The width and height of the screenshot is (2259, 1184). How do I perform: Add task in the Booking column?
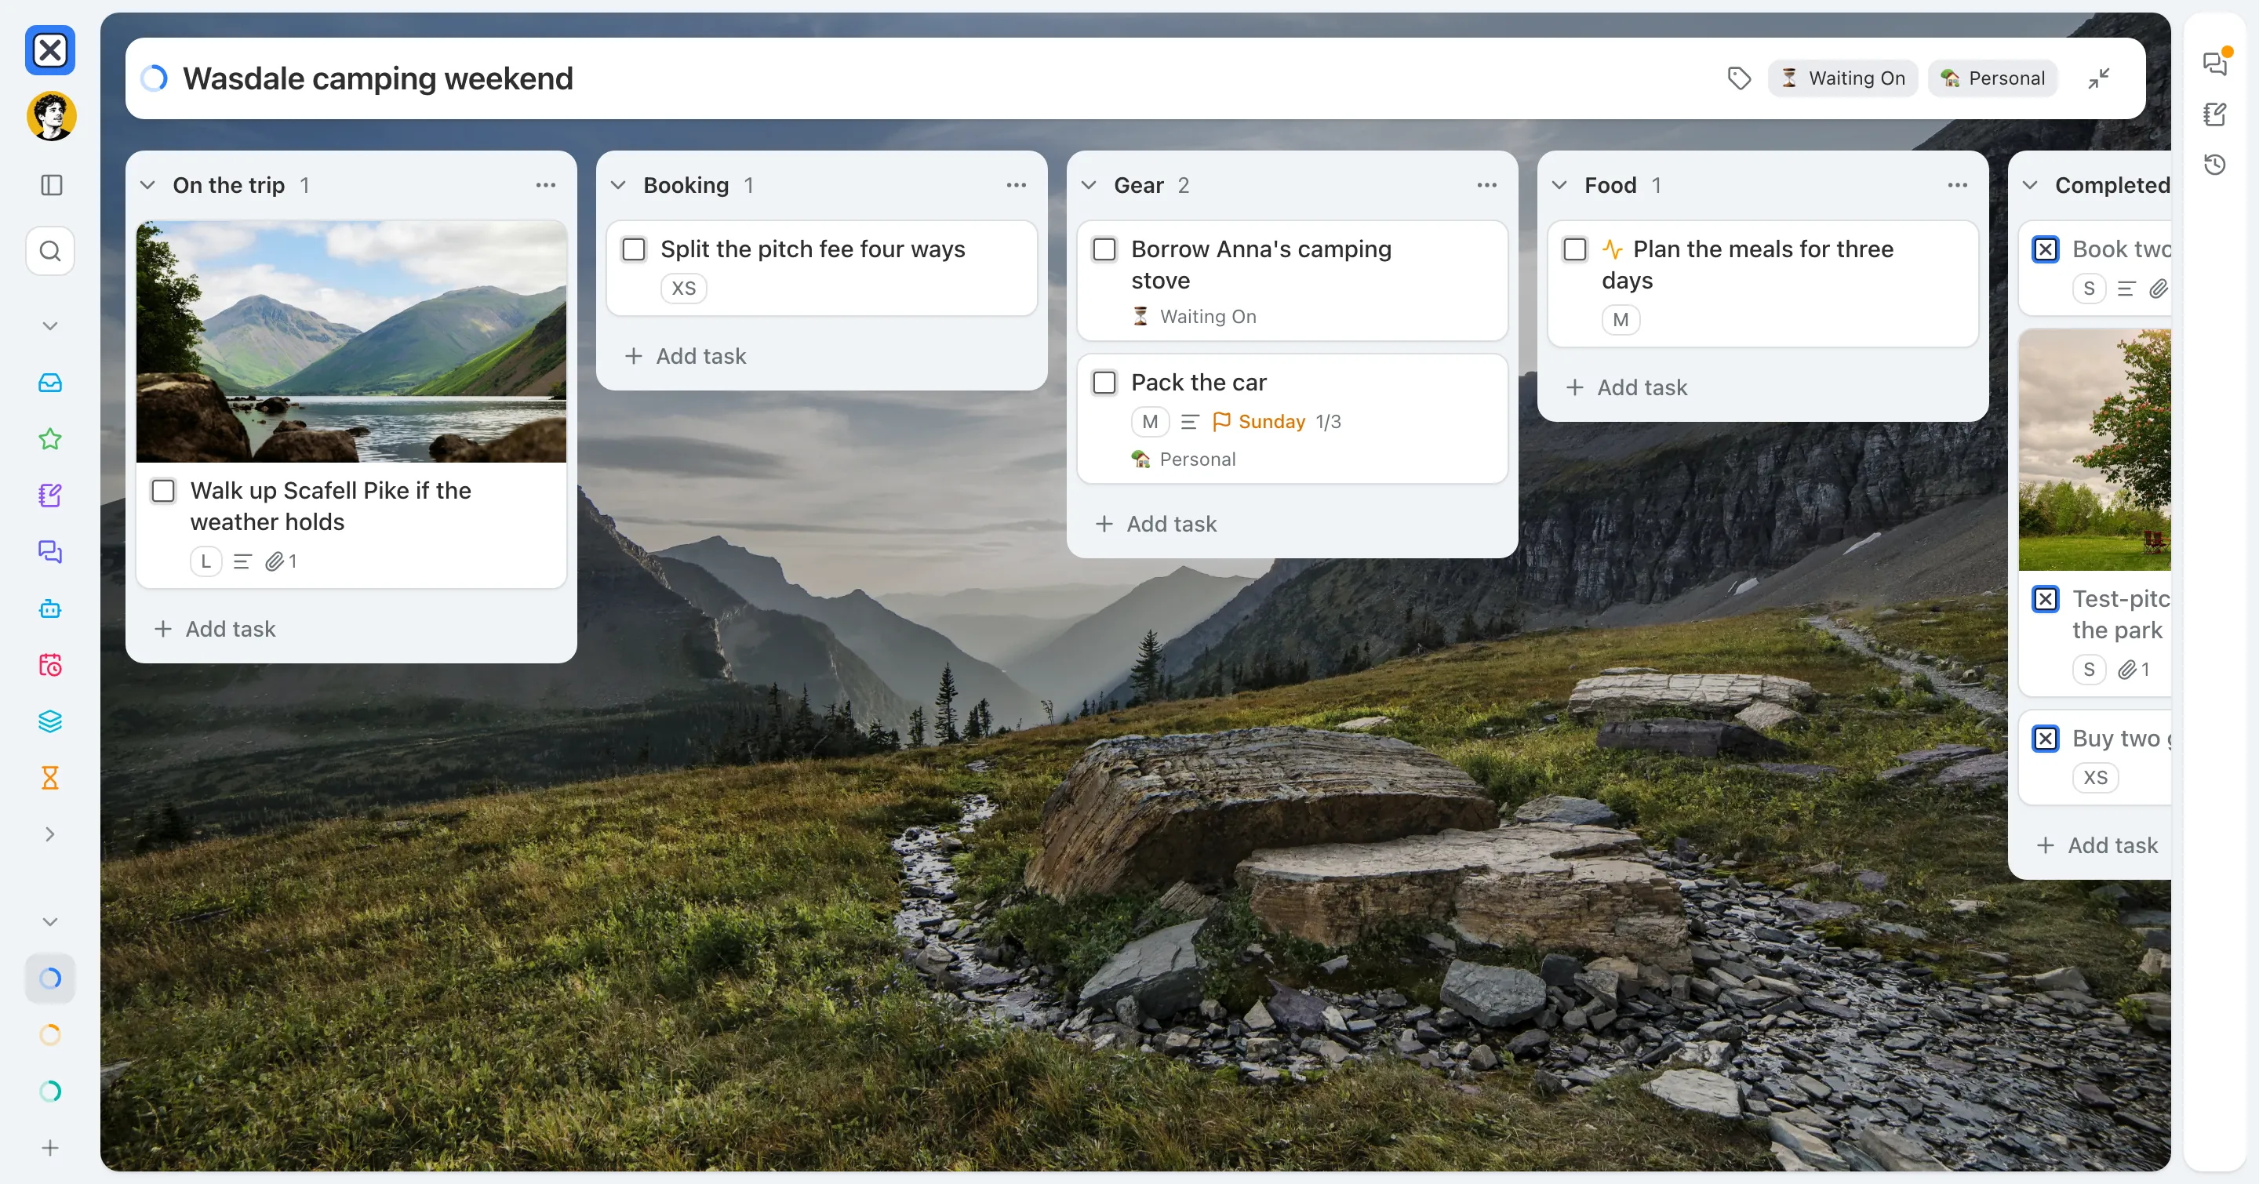[x=686, y=357]
